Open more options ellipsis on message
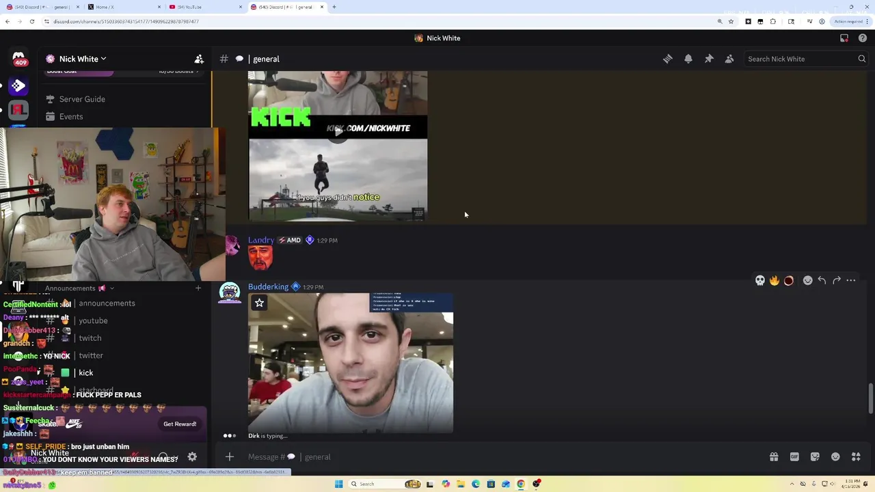 (850, 280)
